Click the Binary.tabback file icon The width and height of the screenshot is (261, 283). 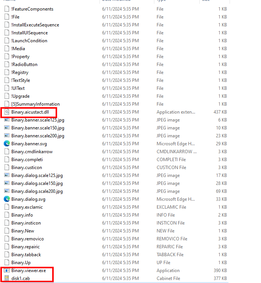point(7,255)
